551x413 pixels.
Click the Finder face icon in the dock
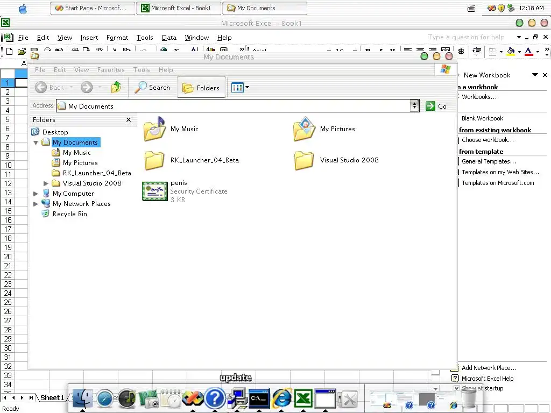[x=82, y=398]
